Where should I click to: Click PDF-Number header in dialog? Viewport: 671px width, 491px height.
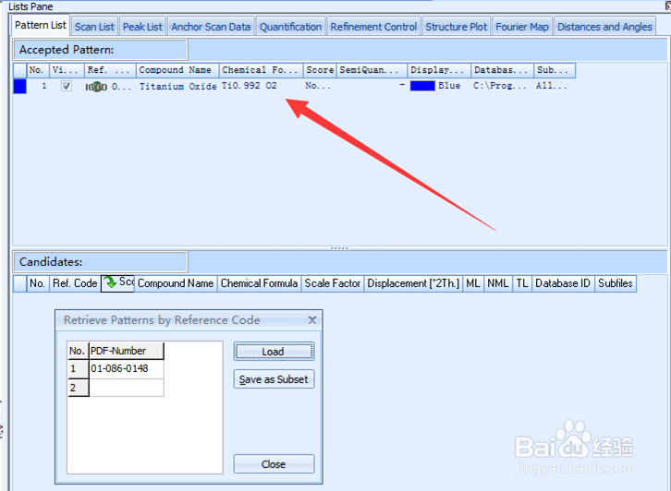point(127,351)
